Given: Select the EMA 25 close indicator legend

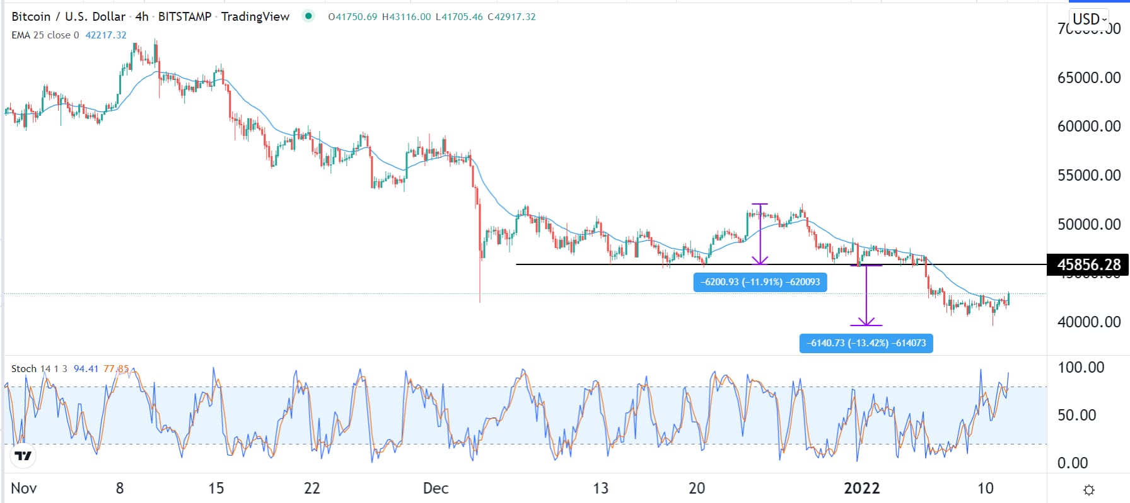Looking at the screenshot, I should pos(45,35).
